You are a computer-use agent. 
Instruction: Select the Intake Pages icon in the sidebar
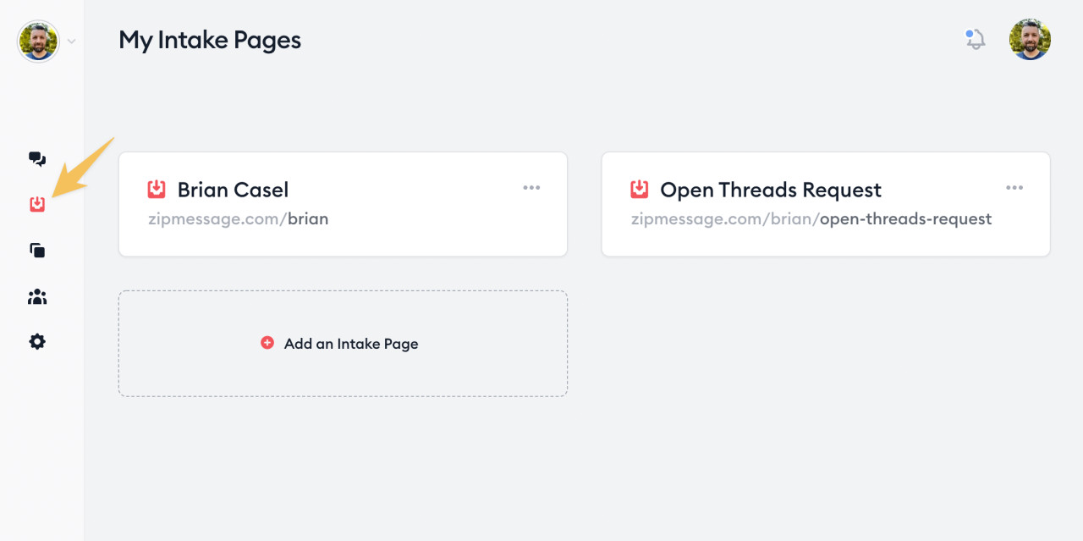pyautogui.click(x=37, y=204)
